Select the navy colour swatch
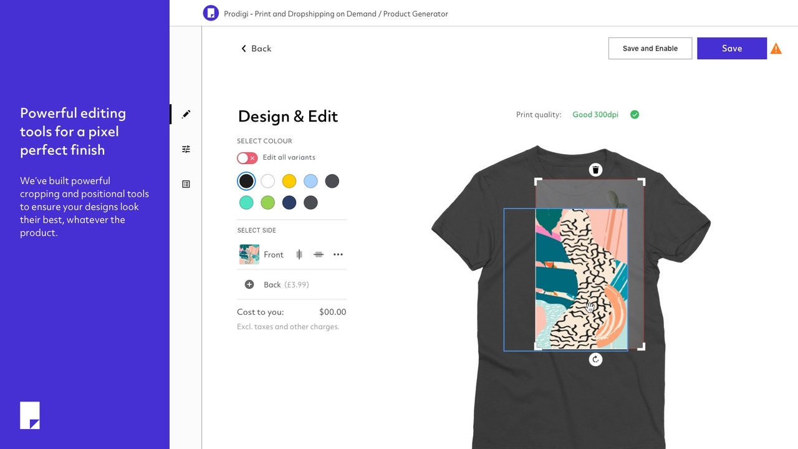This screenshot has width=798, height=449. coord(289,202)
